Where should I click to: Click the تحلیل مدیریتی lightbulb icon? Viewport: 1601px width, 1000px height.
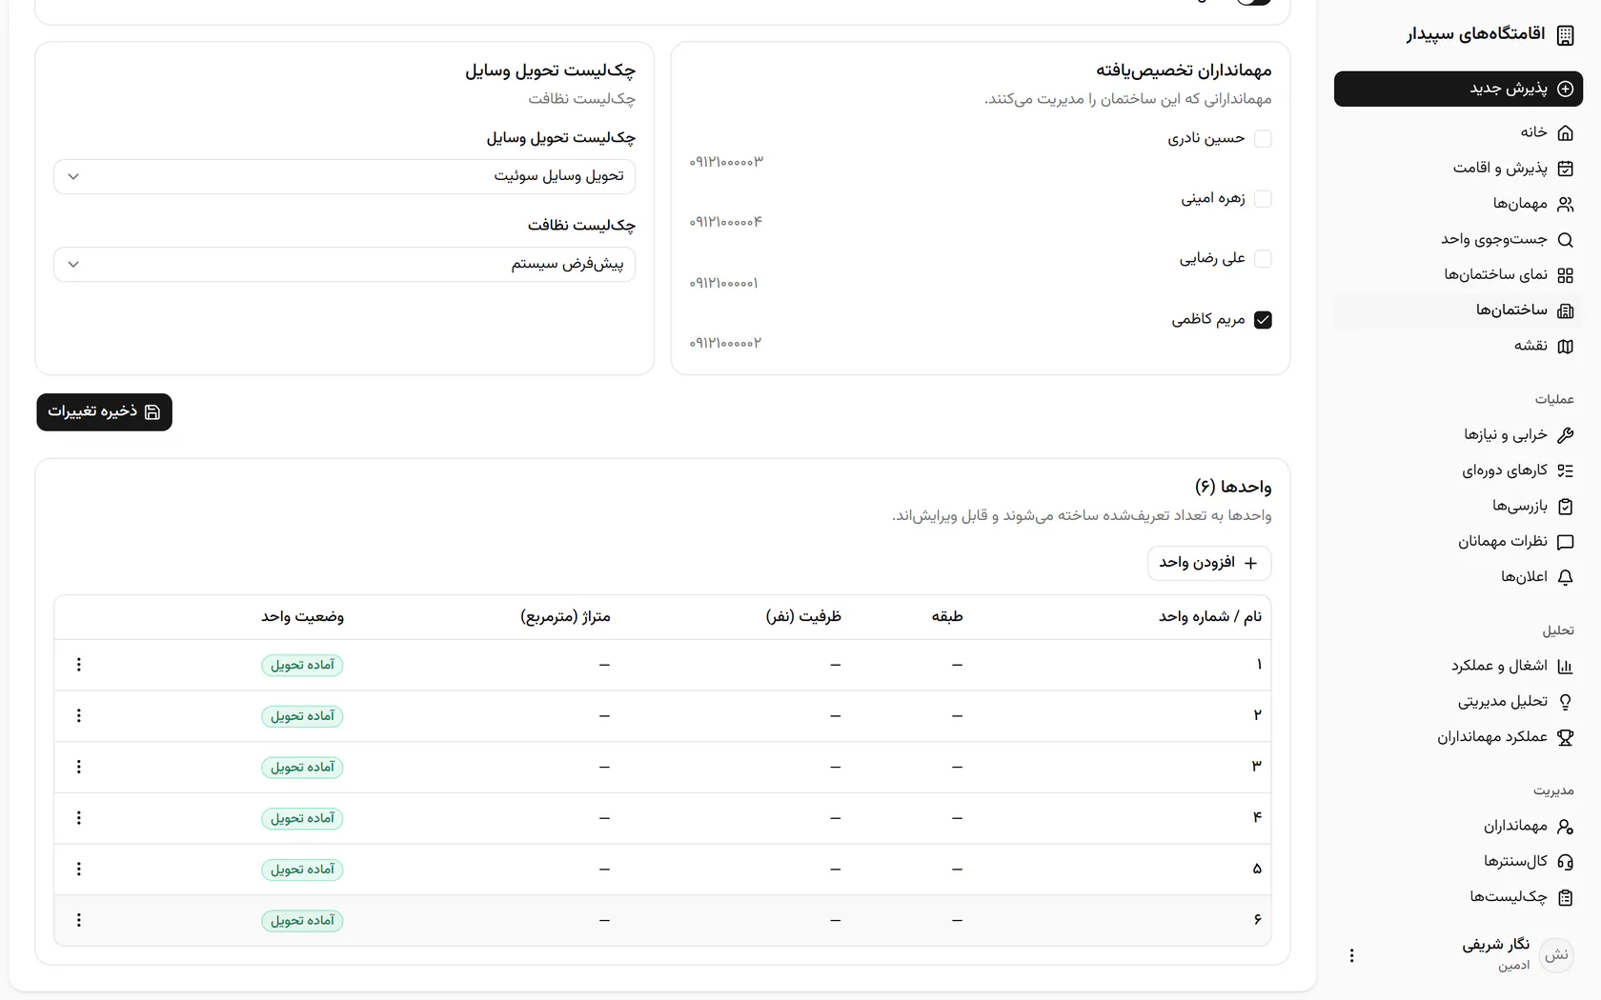1565,702
